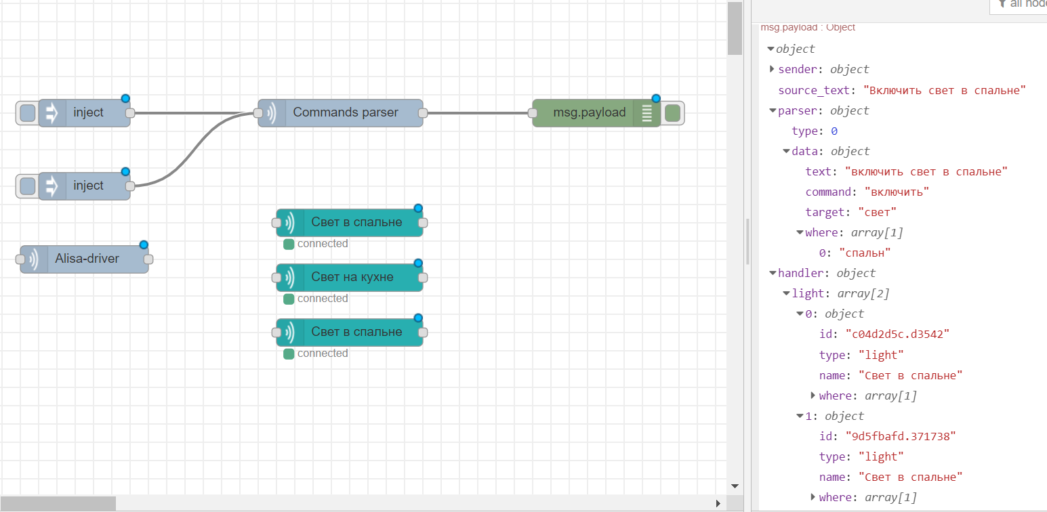The height and width of the screenshot is (512, 1047).
Task: Click the wave icon on the Свет в спальне node below Свет на кухне
Action: click(x=291, y=333)
